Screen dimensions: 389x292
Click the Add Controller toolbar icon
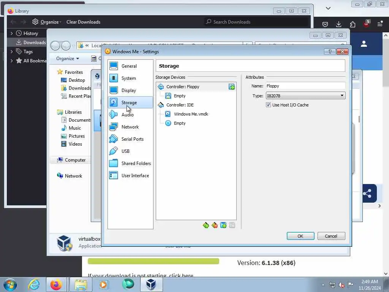206,225
